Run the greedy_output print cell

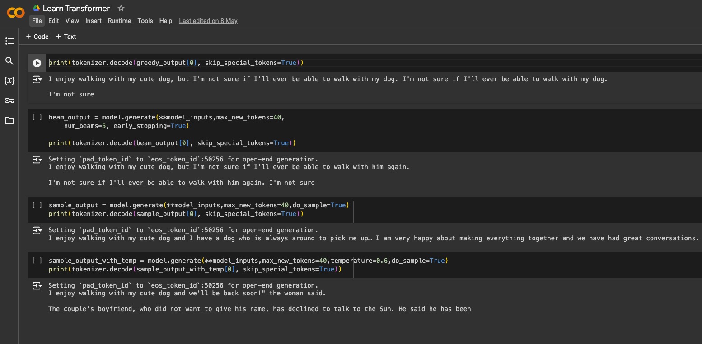[x=37, y=63]
